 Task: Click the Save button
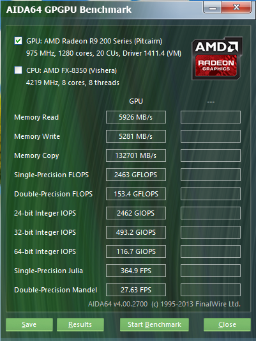tap(29, 324)
